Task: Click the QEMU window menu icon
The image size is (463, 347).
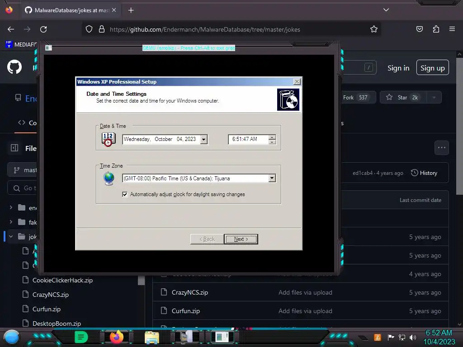Action: 48,48
